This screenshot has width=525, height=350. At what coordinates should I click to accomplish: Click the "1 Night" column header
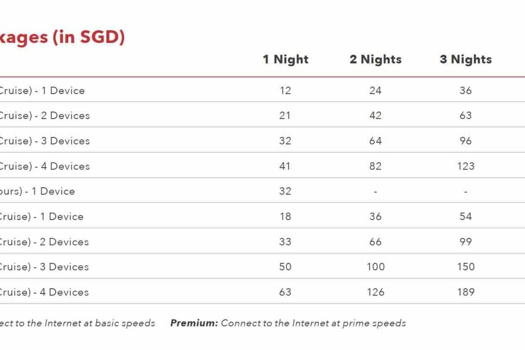(x=285, y=59)
